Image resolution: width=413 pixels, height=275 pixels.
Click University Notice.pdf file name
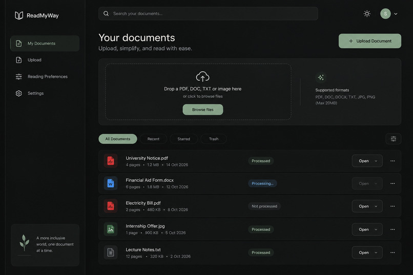(x=147, y=158)
